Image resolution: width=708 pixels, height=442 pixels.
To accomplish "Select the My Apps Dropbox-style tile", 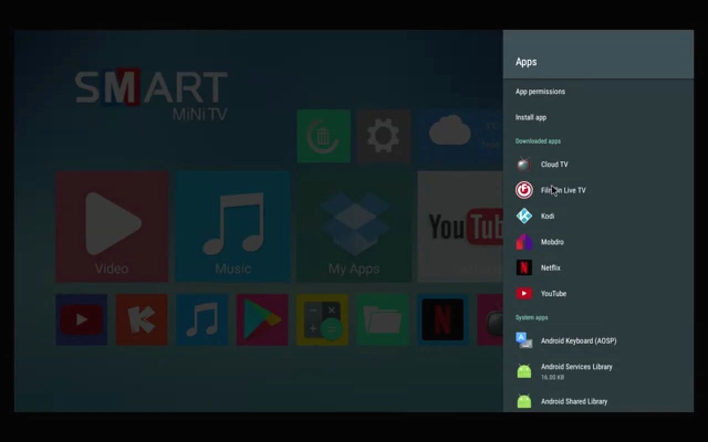I will pyautogui.click(x=353, y=225).
